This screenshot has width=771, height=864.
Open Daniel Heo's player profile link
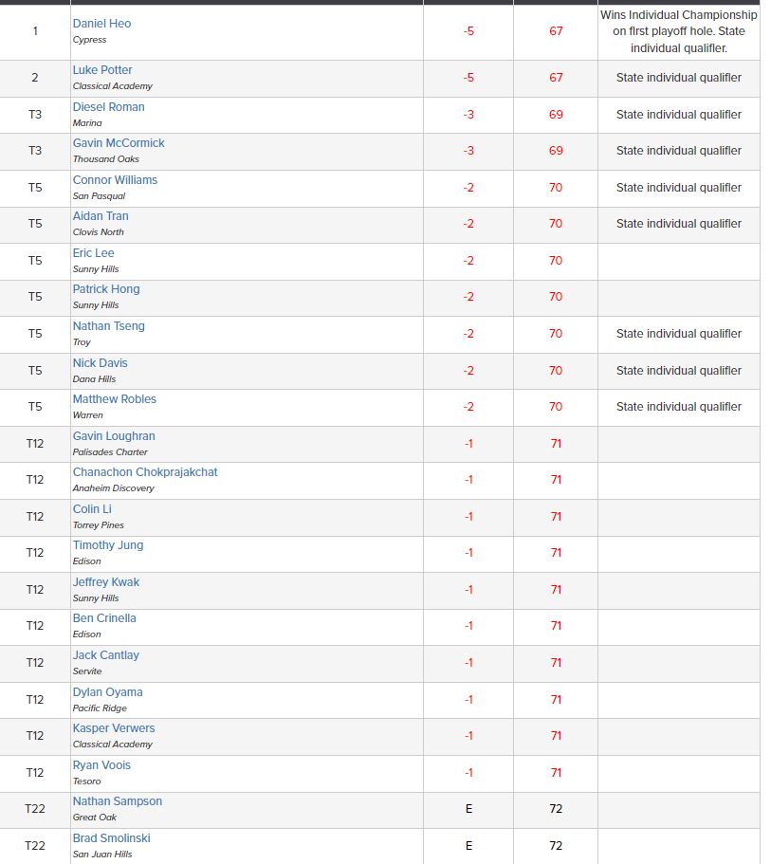click(x=101, y=24)
